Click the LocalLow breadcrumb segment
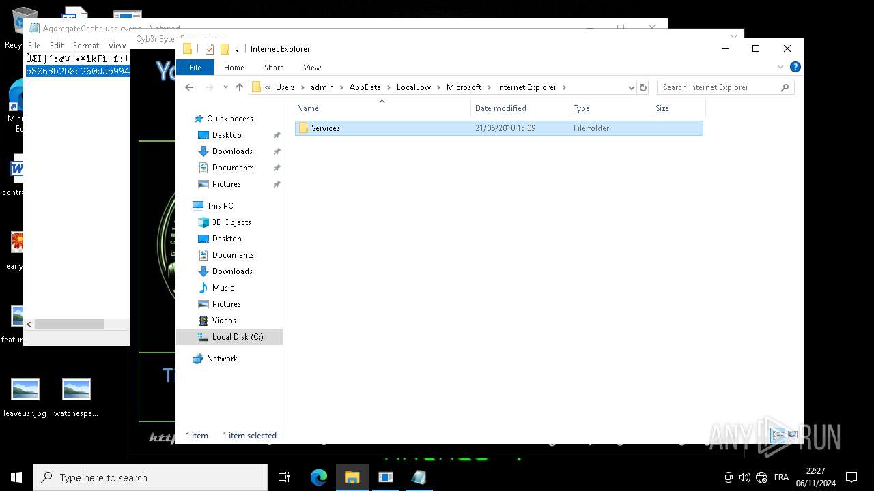This screenshot has width=874, height=491. 414,87
